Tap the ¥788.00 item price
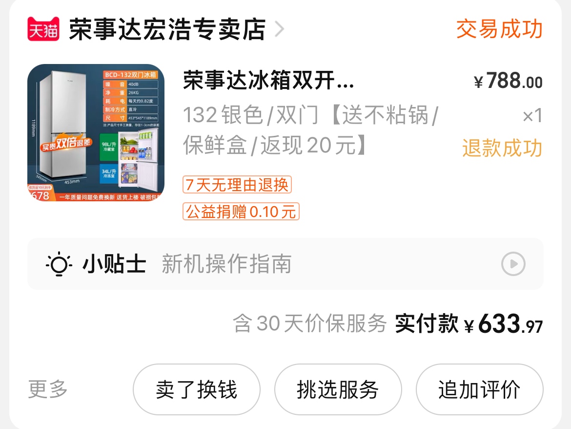The height and width of the screenshot is (429, 571). tap(509, 81)
